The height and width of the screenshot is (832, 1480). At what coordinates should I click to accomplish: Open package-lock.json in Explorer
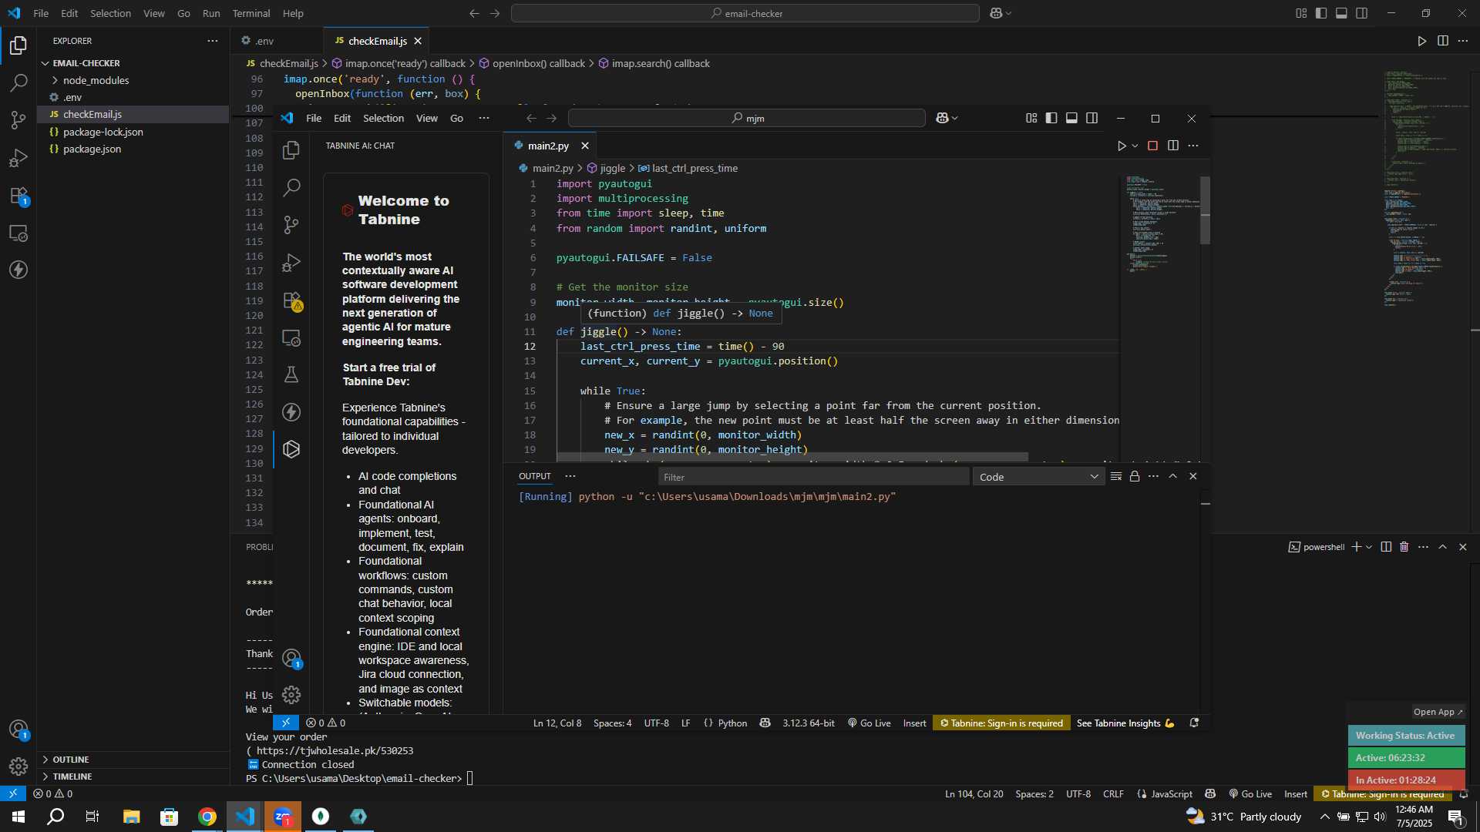(103, 132)
